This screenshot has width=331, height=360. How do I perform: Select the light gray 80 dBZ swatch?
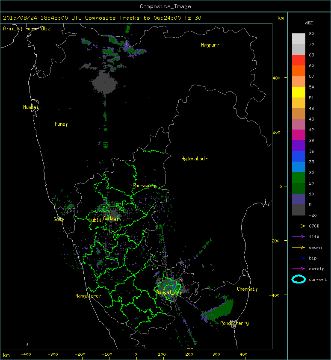point(298,38)
